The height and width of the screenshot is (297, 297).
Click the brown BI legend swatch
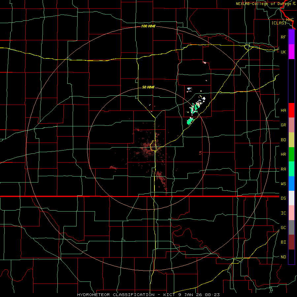[x=291, y=242]
